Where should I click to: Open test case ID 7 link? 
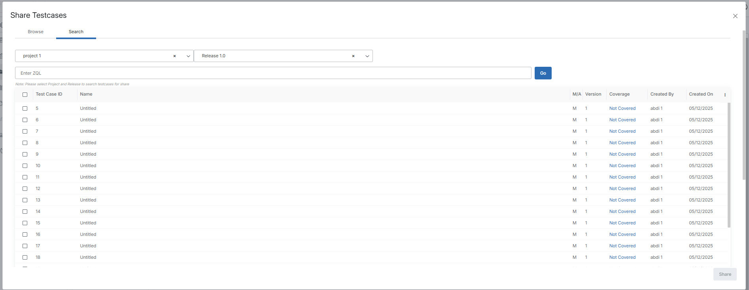click(x=37, y=131)
